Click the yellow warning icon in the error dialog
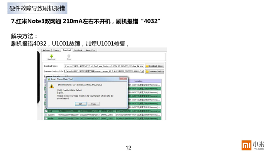Image resolution: width=267 pixels, height=153 pixels. tap(52, 86)
